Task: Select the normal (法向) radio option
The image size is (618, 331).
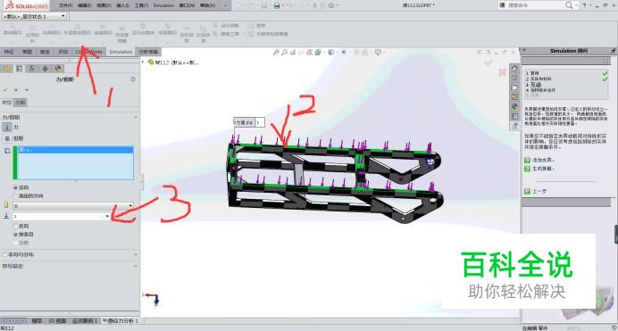Action: [16, 187]
